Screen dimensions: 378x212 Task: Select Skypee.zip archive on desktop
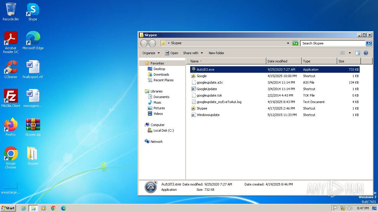coord(33,127)
